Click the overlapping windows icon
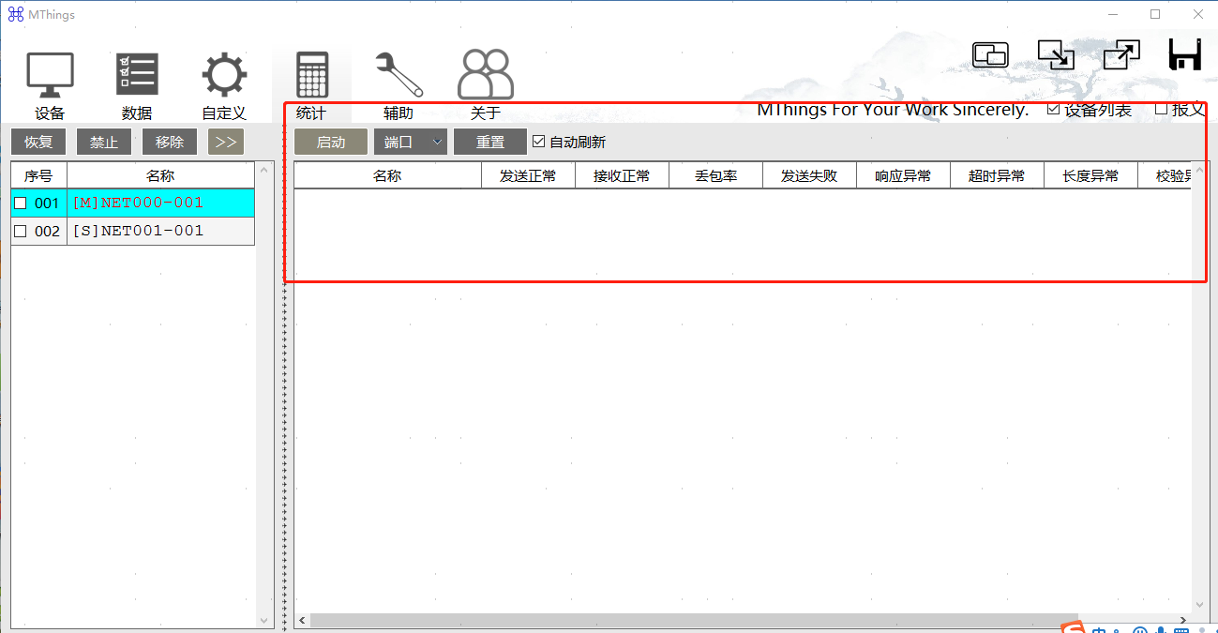 pyautogui.click(x=990, y=55)
